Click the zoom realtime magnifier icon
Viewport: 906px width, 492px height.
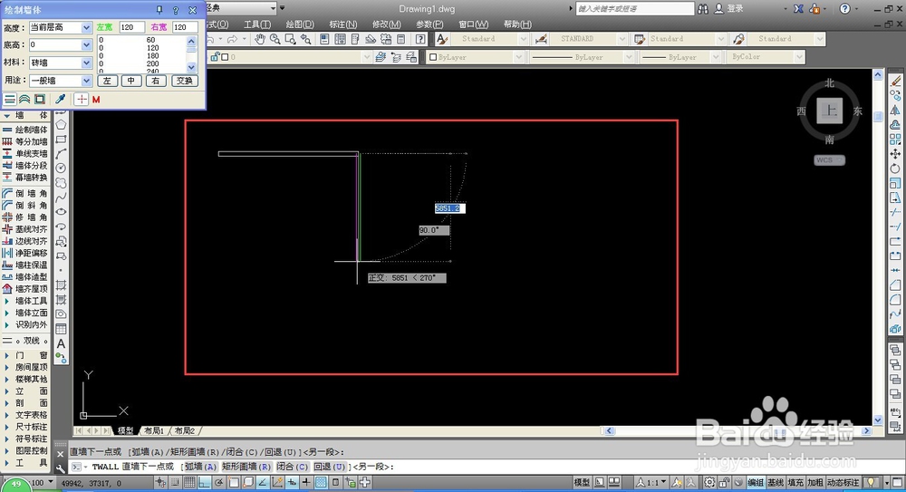point(275,39)
